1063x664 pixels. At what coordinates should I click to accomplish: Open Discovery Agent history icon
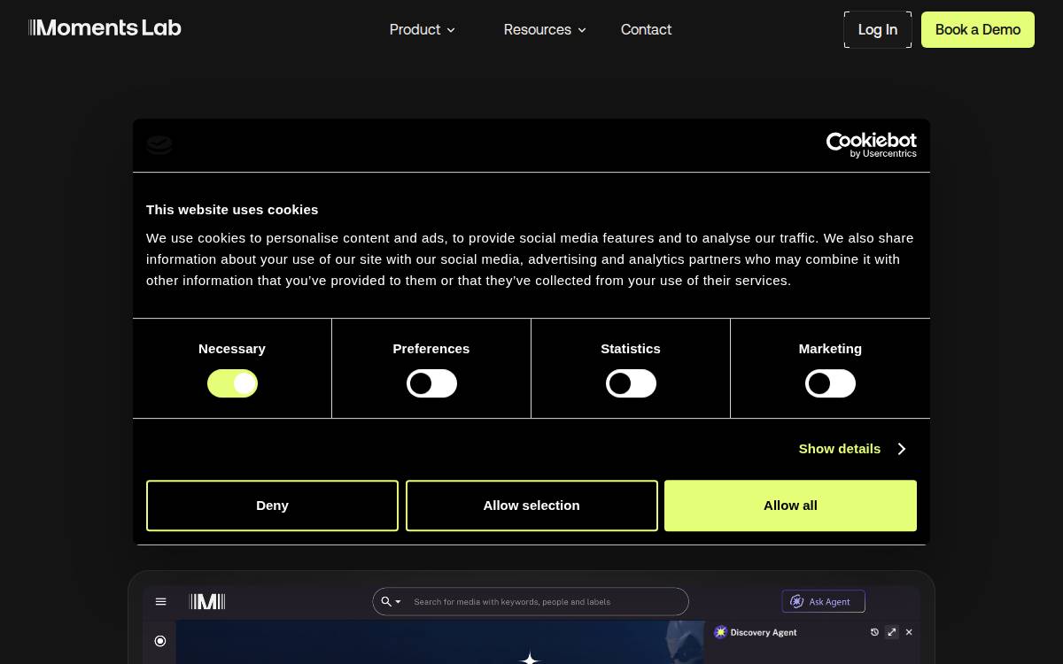click(874, 632)
